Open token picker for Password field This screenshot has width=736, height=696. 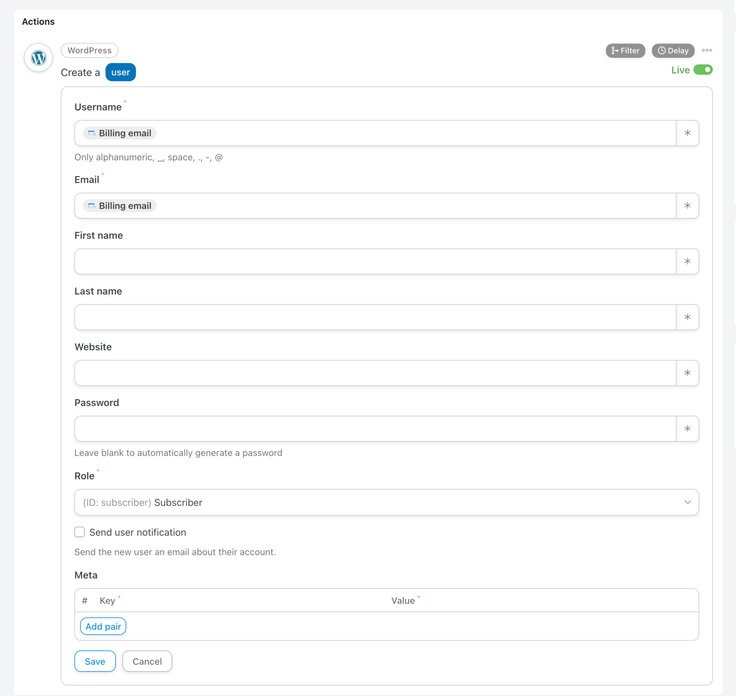click(x=687, y=429)
